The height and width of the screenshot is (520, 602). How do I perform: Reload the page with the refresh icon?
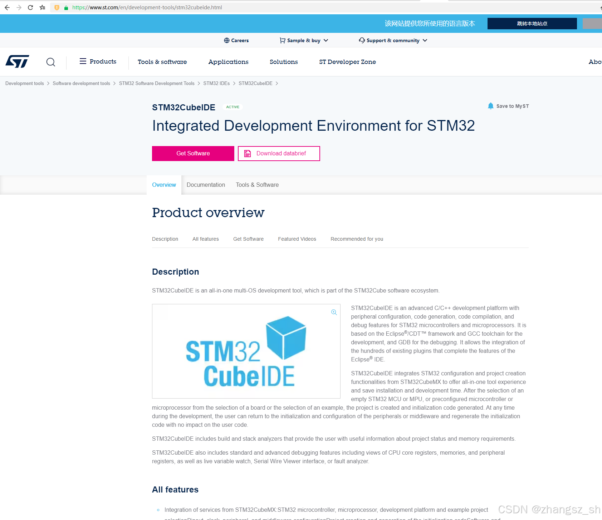(x=30, y=7)
